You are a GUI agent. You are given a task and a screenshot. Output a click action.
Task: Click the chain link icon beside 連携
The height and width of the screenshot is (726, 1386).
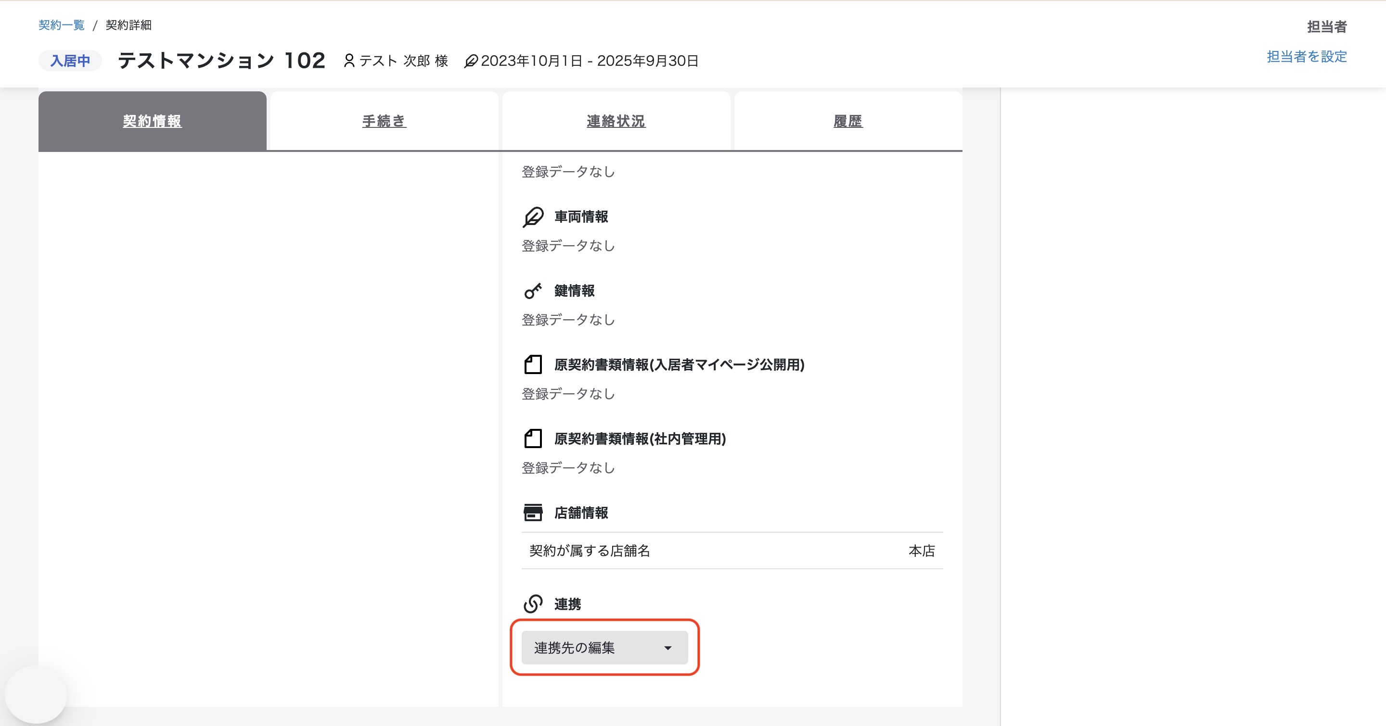tap(533, 603)
